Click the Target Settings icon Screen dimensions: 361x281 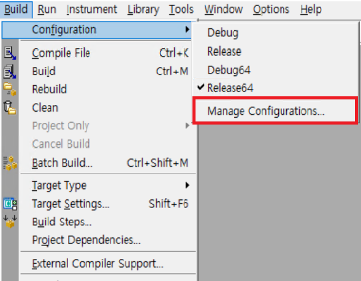10,204
